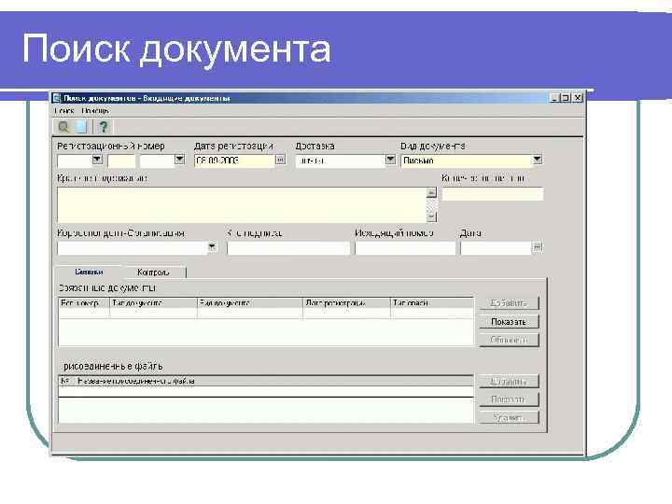Viewport: 672px width, 504px height.
Task: Click Добавить button in Присоединенные файлы section
Action: tap(509, 381)
